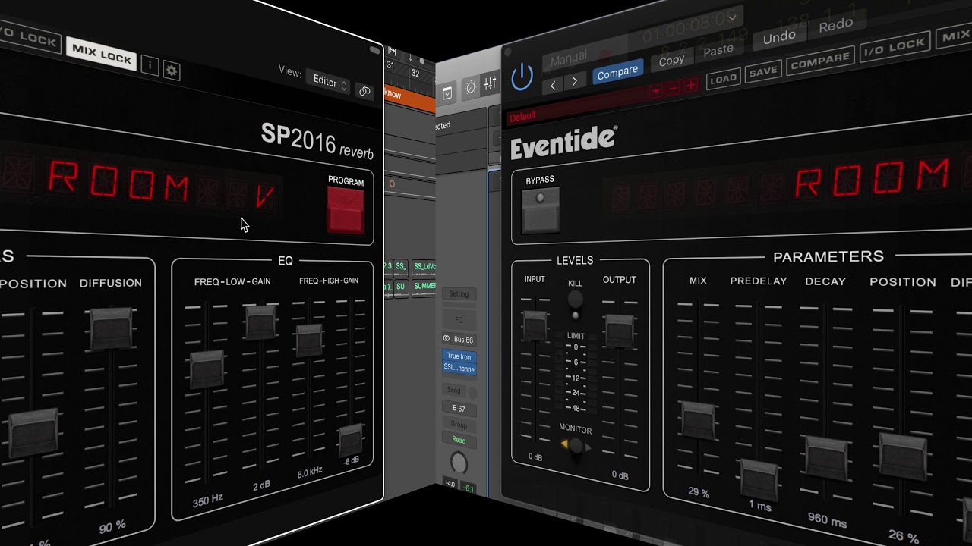Viewport: 972px width, 546px height.
Task: Click the Send slot in channel strip
Action: (x=453, y=391)
